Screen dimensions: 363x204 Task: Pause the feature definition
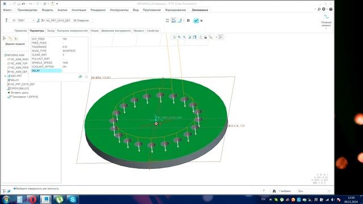coord(188,20)
